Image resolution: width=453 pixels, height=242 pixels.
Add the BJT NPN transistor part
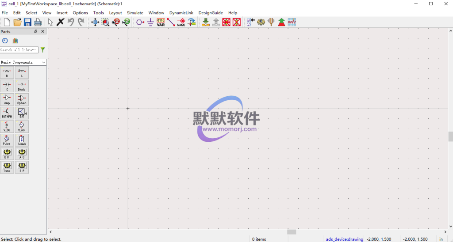tap(7, 113)
